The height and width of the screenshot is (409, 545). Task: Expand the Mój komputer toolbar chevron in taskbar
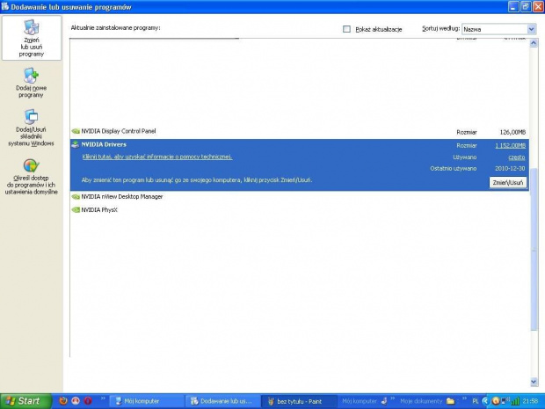point(392,398)
